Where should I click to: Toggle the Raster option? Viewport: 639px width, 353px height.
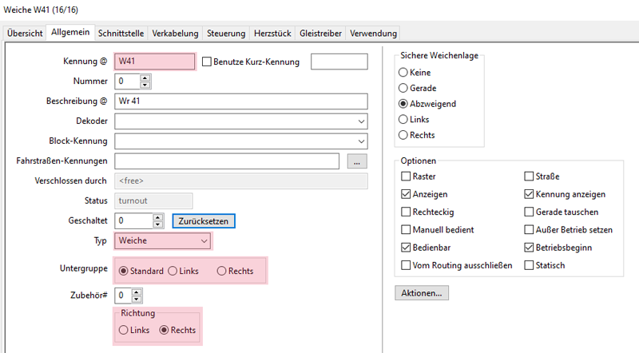[x=407, y=176]
